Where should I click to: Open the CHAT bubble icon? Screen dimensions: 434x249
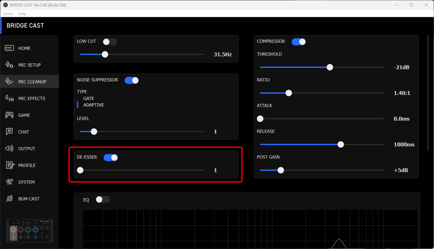click(9, 132)
